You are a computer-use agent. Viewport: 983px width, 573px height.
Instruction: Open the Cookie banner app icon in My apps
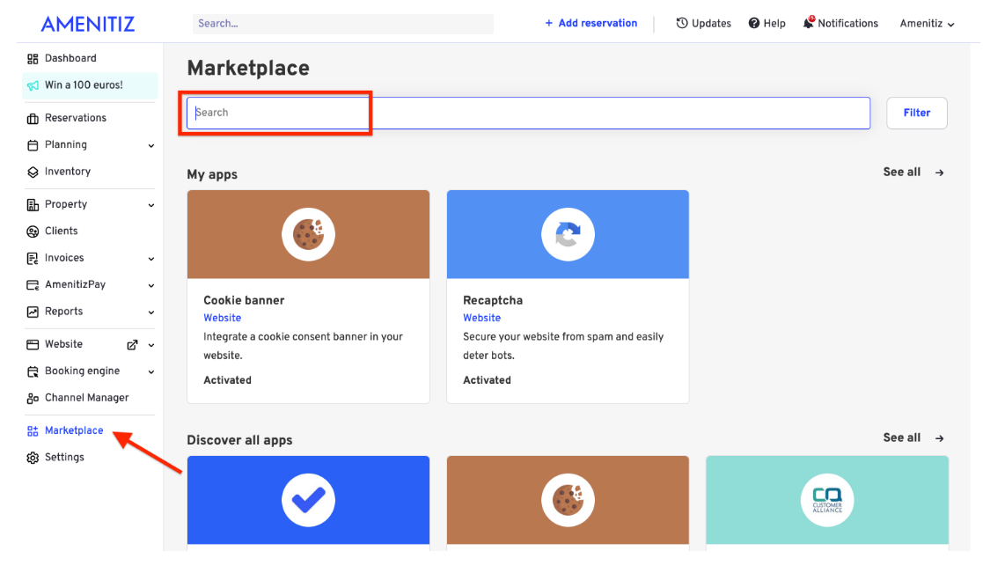click(x=308, y=235)
